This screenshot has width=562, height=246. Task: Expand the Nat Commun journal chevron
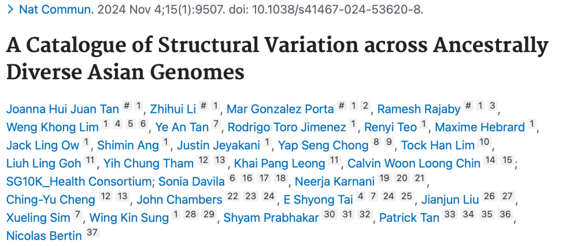pos(10,10)
